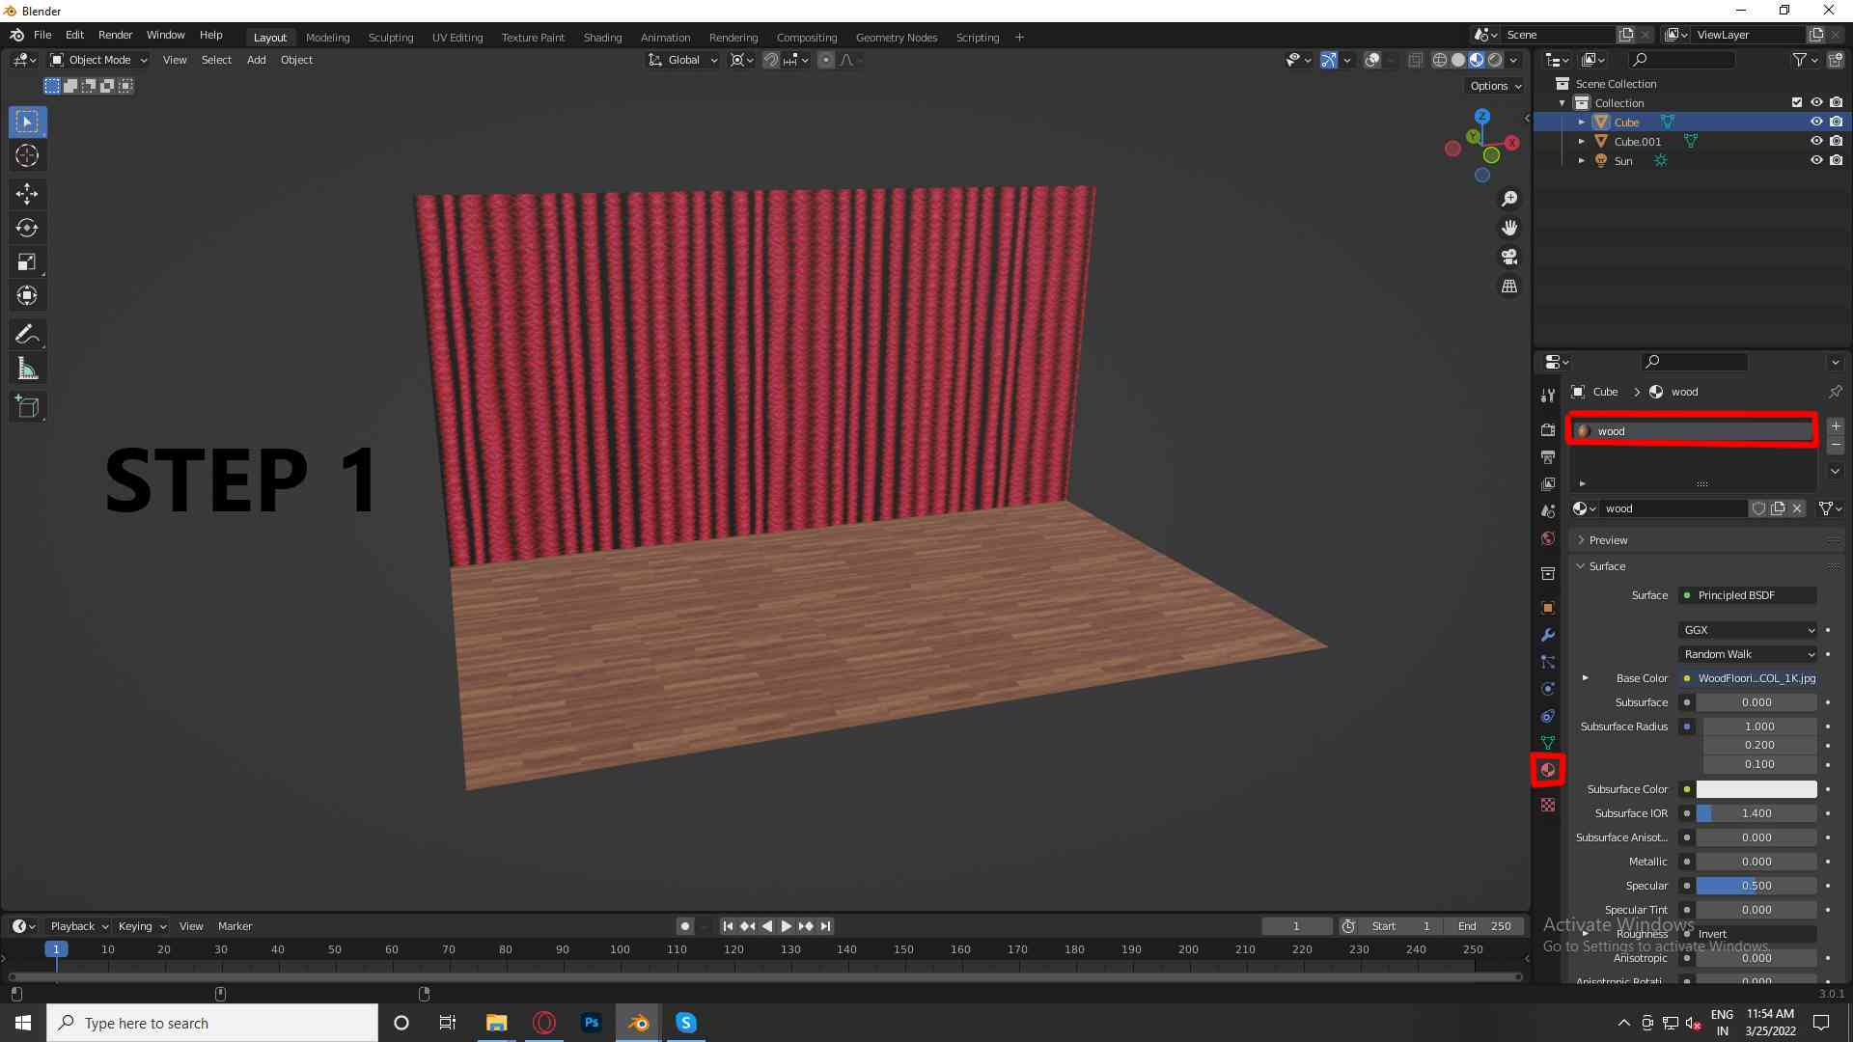Screen dimensions: 1853x1042
Task: Activate the Scale tool
Action: tap(27, 261)
